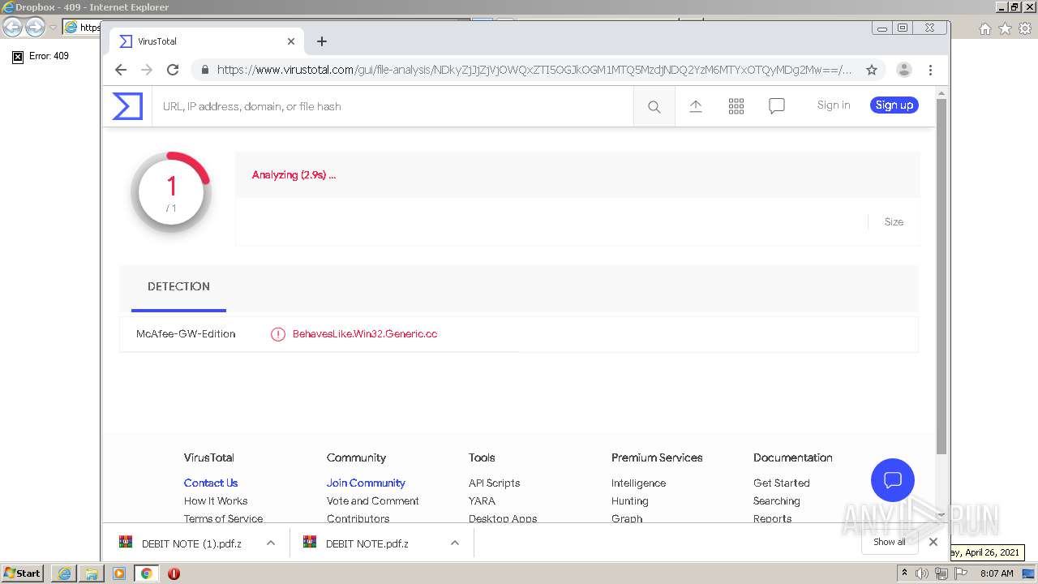Image resolution: width=1038 pixels, height=584 pixels.
Task: Close the VirusTotal tab
Action: pos(291,41)
